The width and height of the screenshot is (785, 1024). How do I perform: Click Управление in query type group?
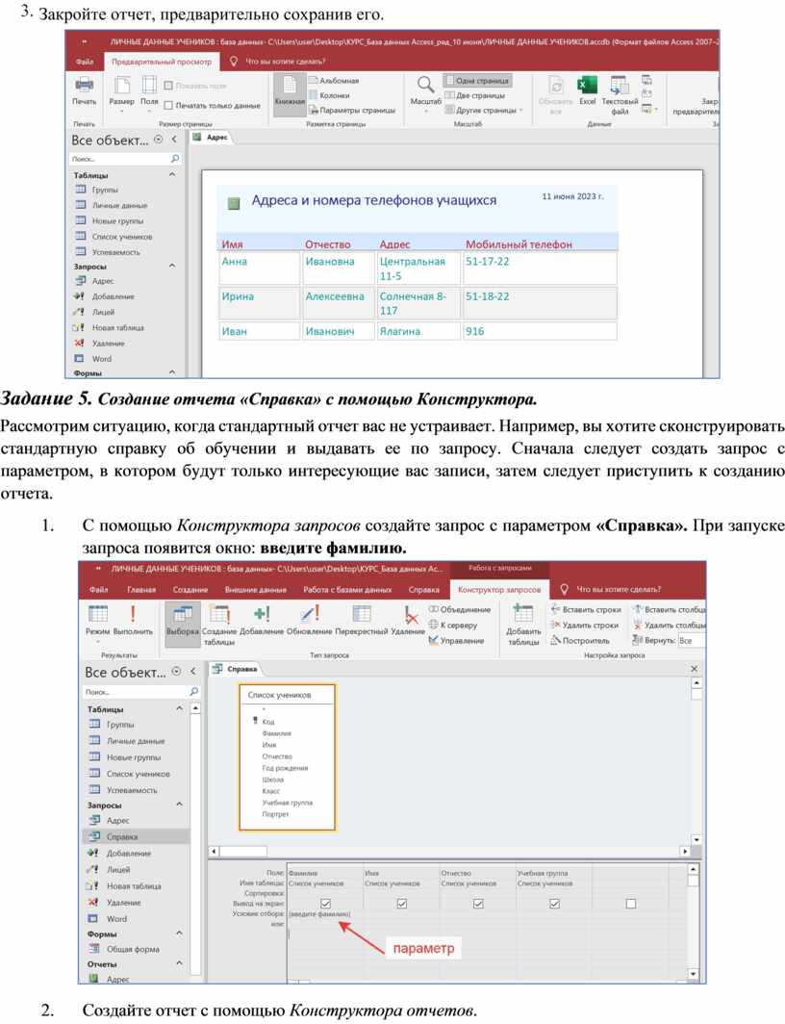point(456,641)
